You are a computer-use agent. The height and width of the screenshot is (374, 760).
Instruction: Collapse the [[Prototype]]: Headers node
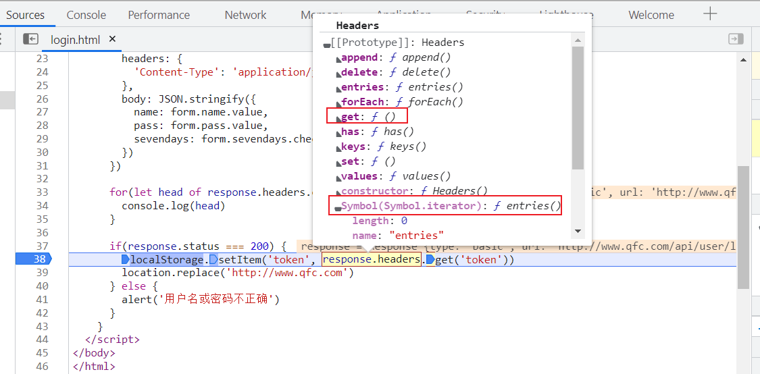(327, 44)
